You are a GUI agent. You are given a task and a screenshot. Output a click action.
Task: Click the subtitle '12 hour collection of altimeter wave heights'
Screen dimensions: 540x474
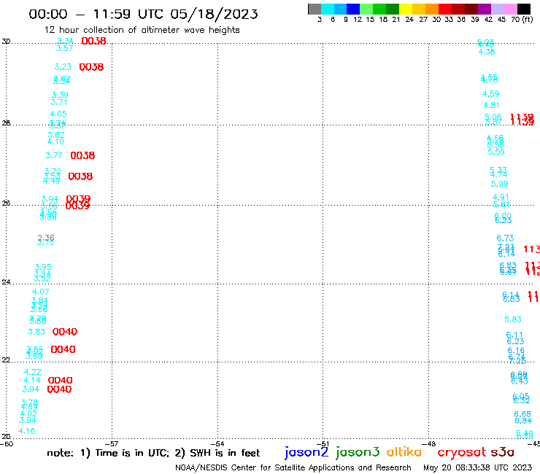[142, 30]
